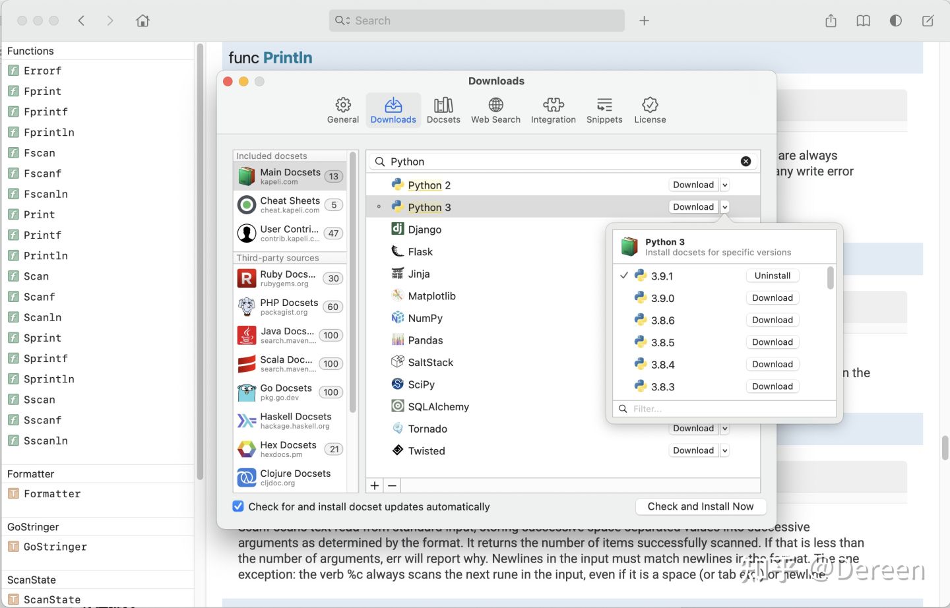Select Cheat Sheets source
This screenshot has width=950, height=608.
(290, 204)
